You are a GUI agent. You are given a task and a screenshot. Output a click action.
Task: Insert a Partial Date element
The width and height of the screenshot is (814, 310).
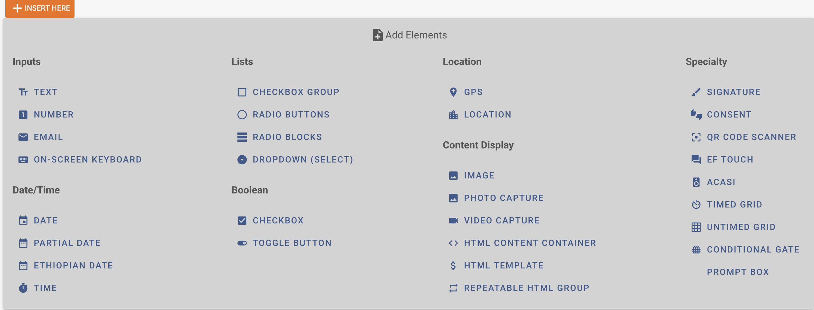coord(59,243)
